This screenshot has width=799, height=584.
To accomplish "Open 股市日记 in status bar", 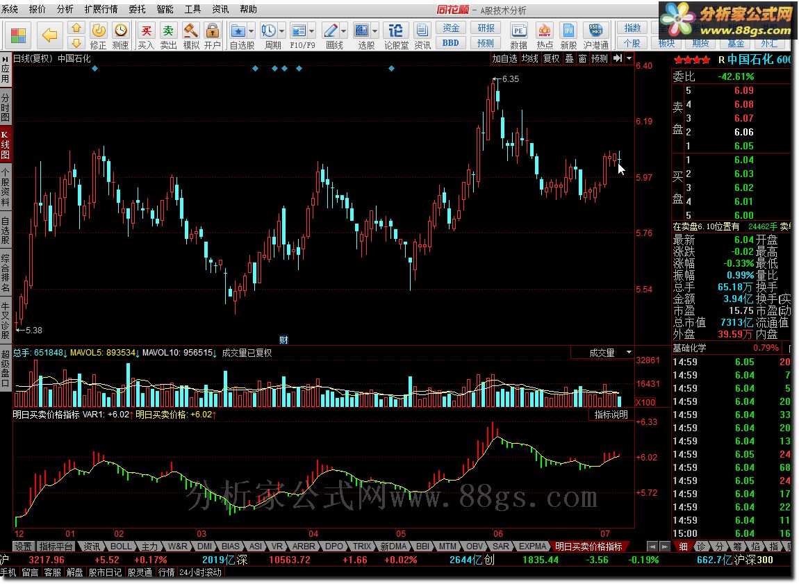I will [105, 573].
